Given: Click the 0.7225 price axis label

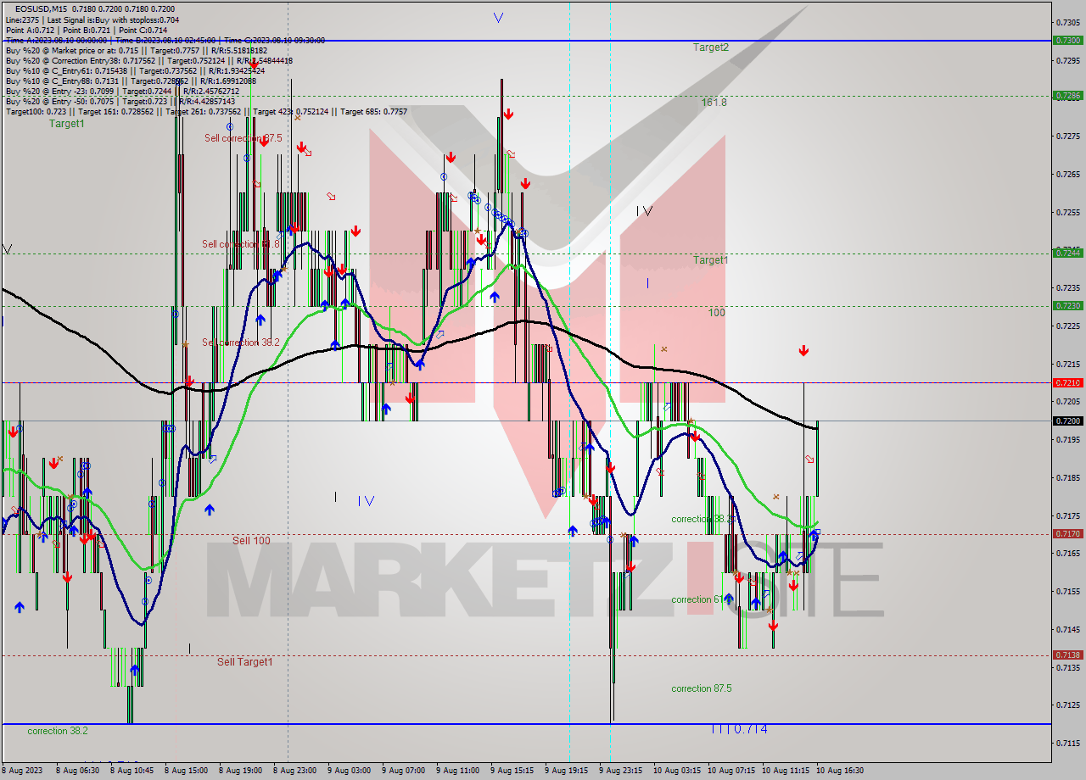Looking at the screenshot, I should 1066,326.
